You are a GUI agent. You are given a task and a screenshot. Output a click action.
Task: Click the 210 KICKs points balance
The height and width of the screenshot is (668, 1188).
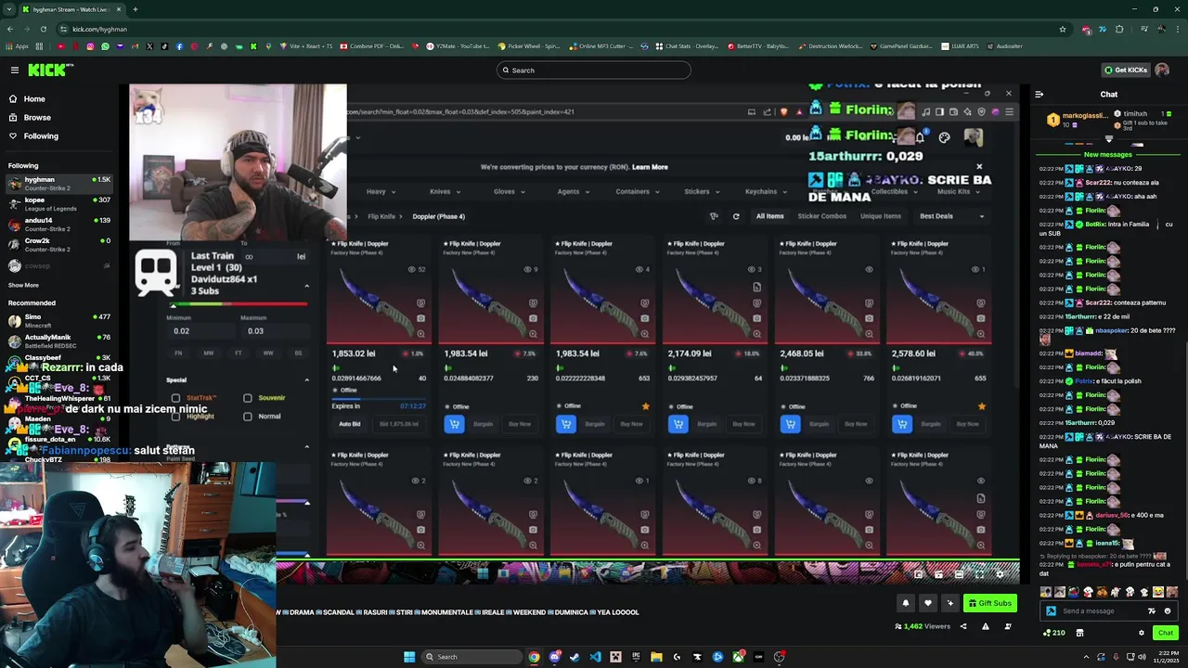tap(1053, 633)
